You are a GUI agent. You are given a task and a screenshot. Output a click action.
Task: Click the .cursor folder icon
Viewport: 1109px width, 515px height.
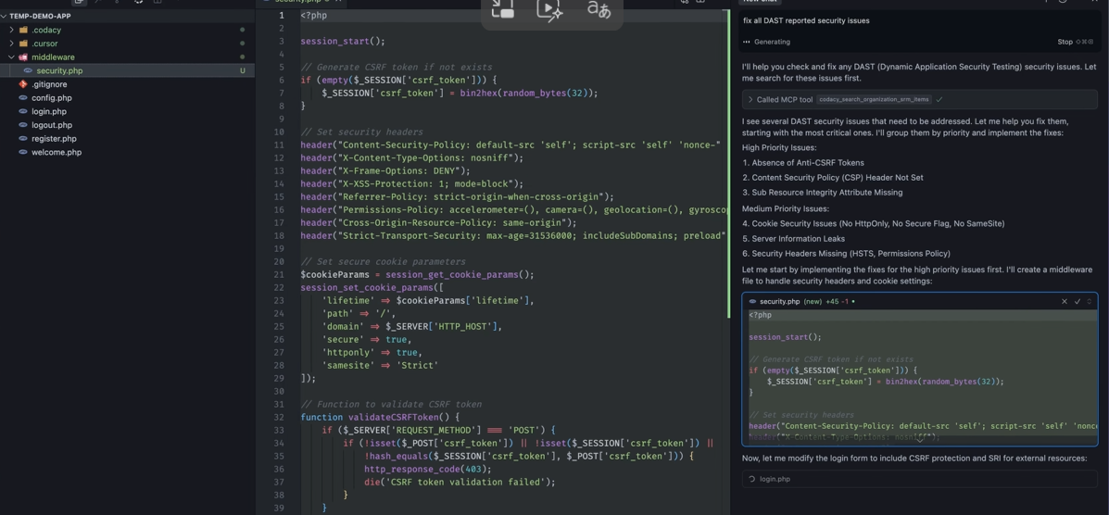[23, 44]
